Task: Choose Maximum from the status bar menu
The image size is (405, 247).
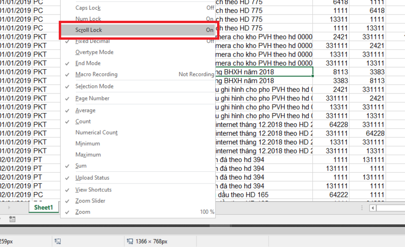Action: tap(138, 155)
